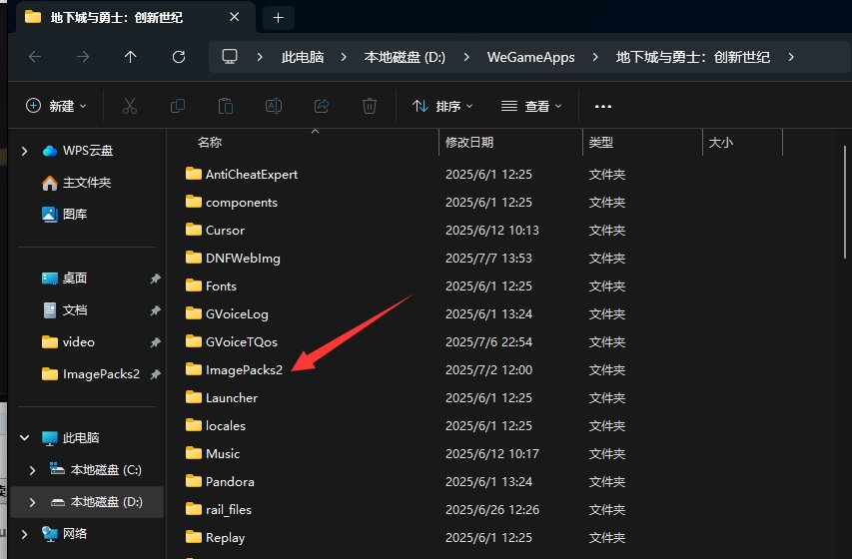Click the computer monitor icon in address bar
The width and height of the screenshot is (852, 559).
click(230, 57)
